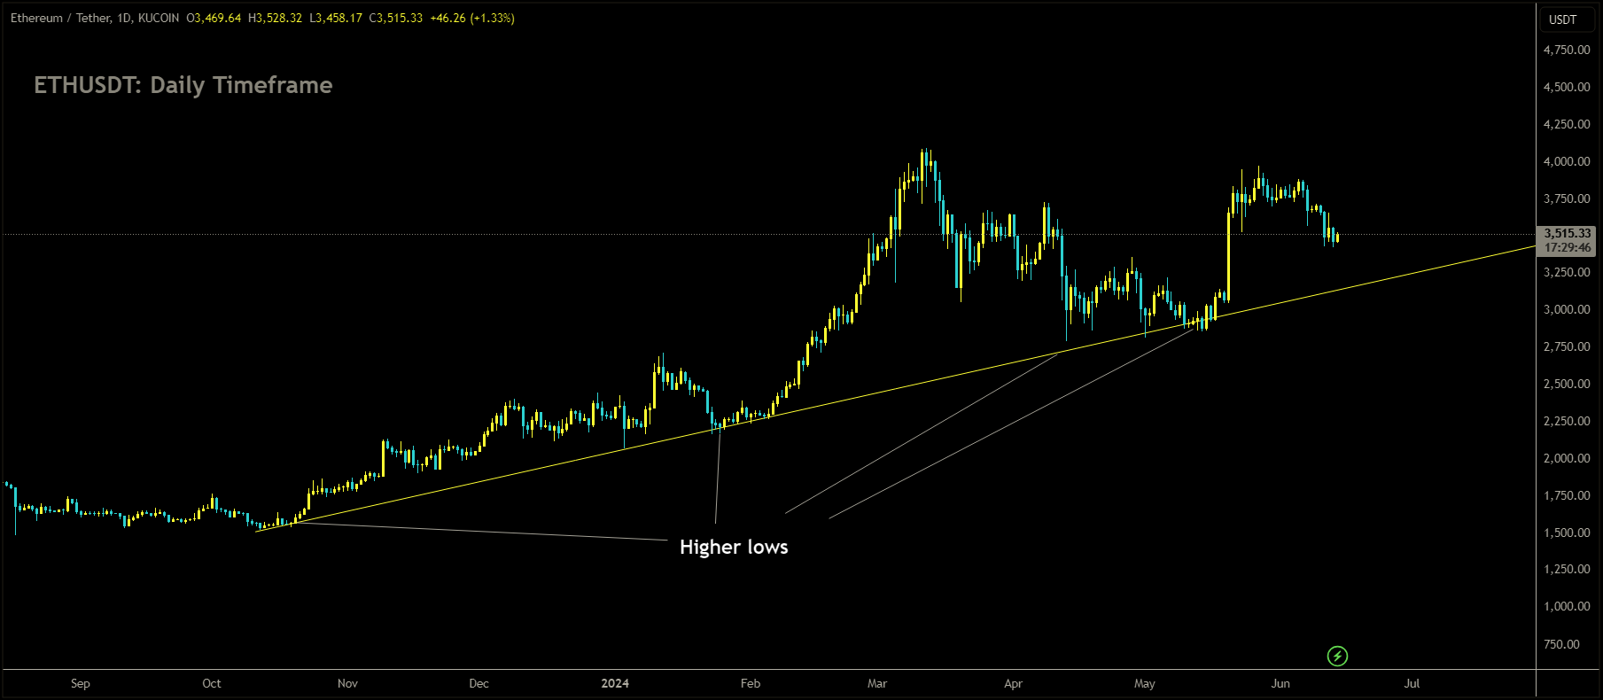Screen dimensions: 1603x700
Task: Click the Sep label on time axis
Action: (x=80, y=683)
